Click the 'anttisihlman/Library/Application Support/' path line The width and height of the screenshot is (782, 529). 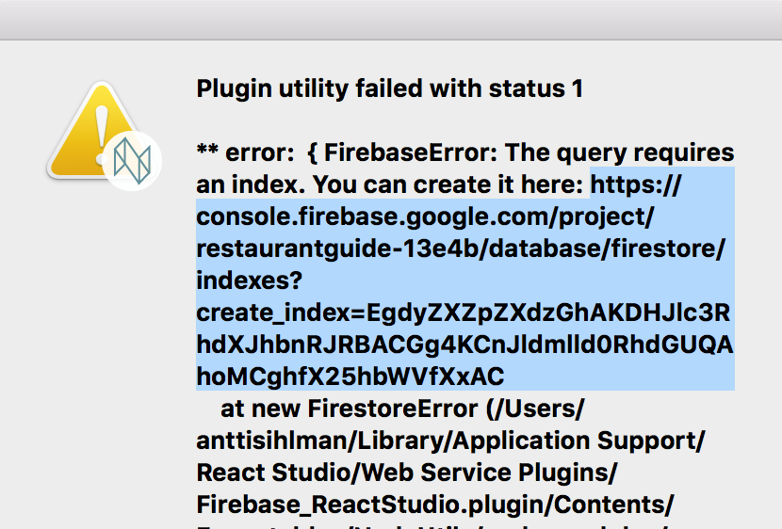point(450,441)
